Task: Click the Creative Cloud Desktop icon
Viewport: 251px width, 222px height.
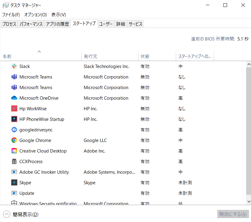Action: pos(14,151)
